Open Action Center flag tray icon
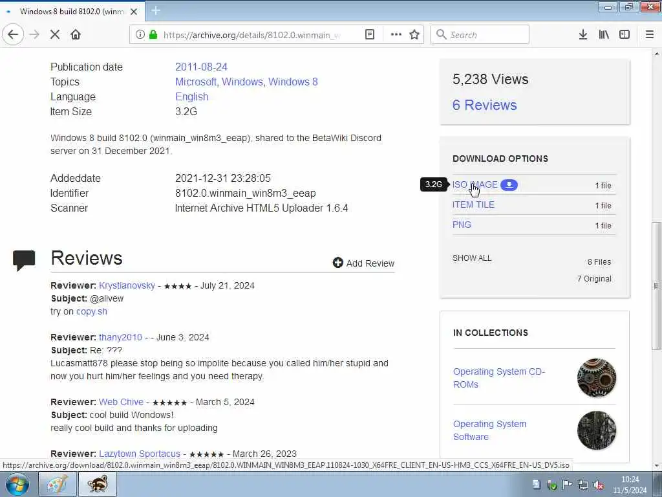The image size is (662, 497). pos(568,485)
